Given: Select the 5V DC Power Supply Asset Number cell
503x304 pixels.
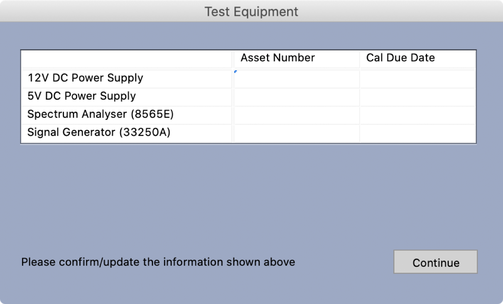Looking at the screenshot, I should [296, 97].
